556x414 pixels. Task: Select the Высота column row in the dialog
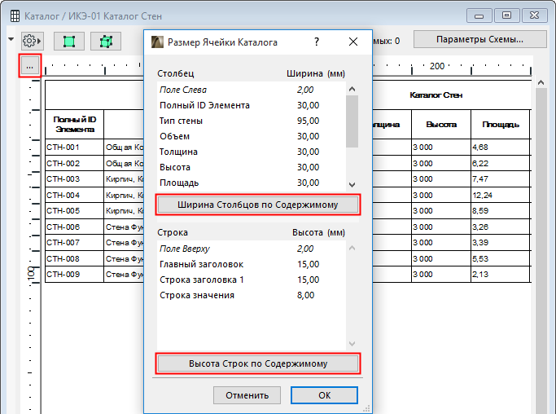pyautogui.click(x=251, y=167)
